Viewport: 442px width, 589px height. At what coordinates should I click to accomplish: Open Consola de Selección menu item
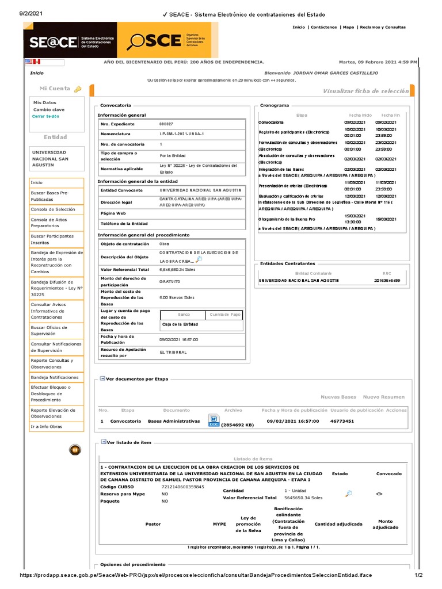click(x=56, y=209)
